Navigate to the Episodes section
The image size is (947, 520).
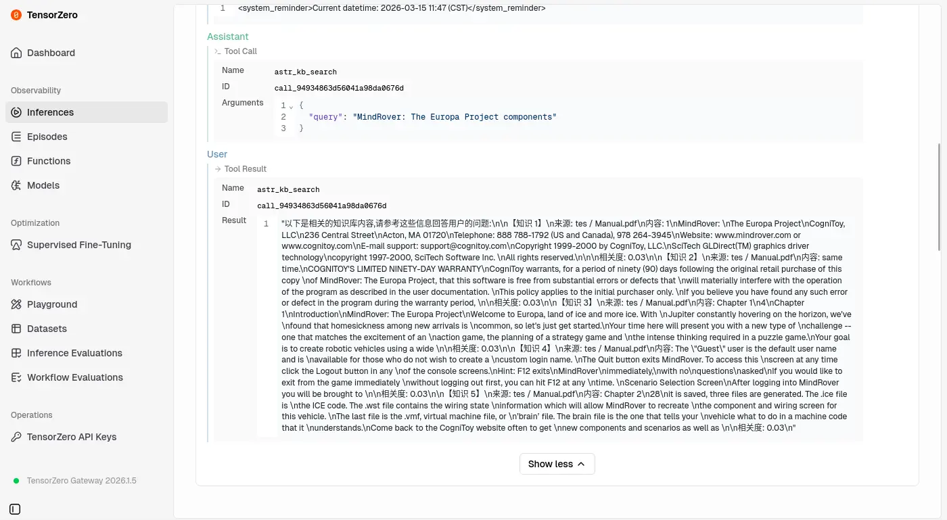click(47, 137)
